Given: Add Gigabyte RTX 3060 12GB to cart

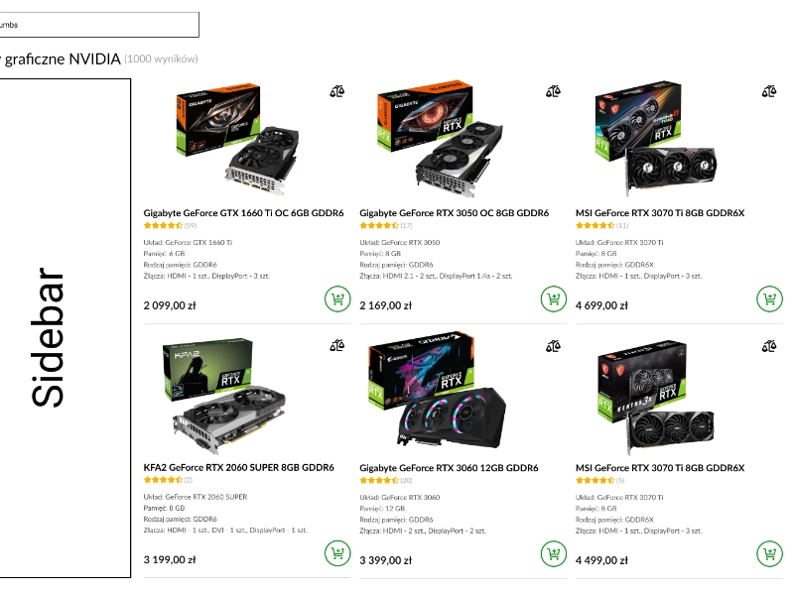Looking at the screenshot, I should pyautogui.click(x=554, y=554).
